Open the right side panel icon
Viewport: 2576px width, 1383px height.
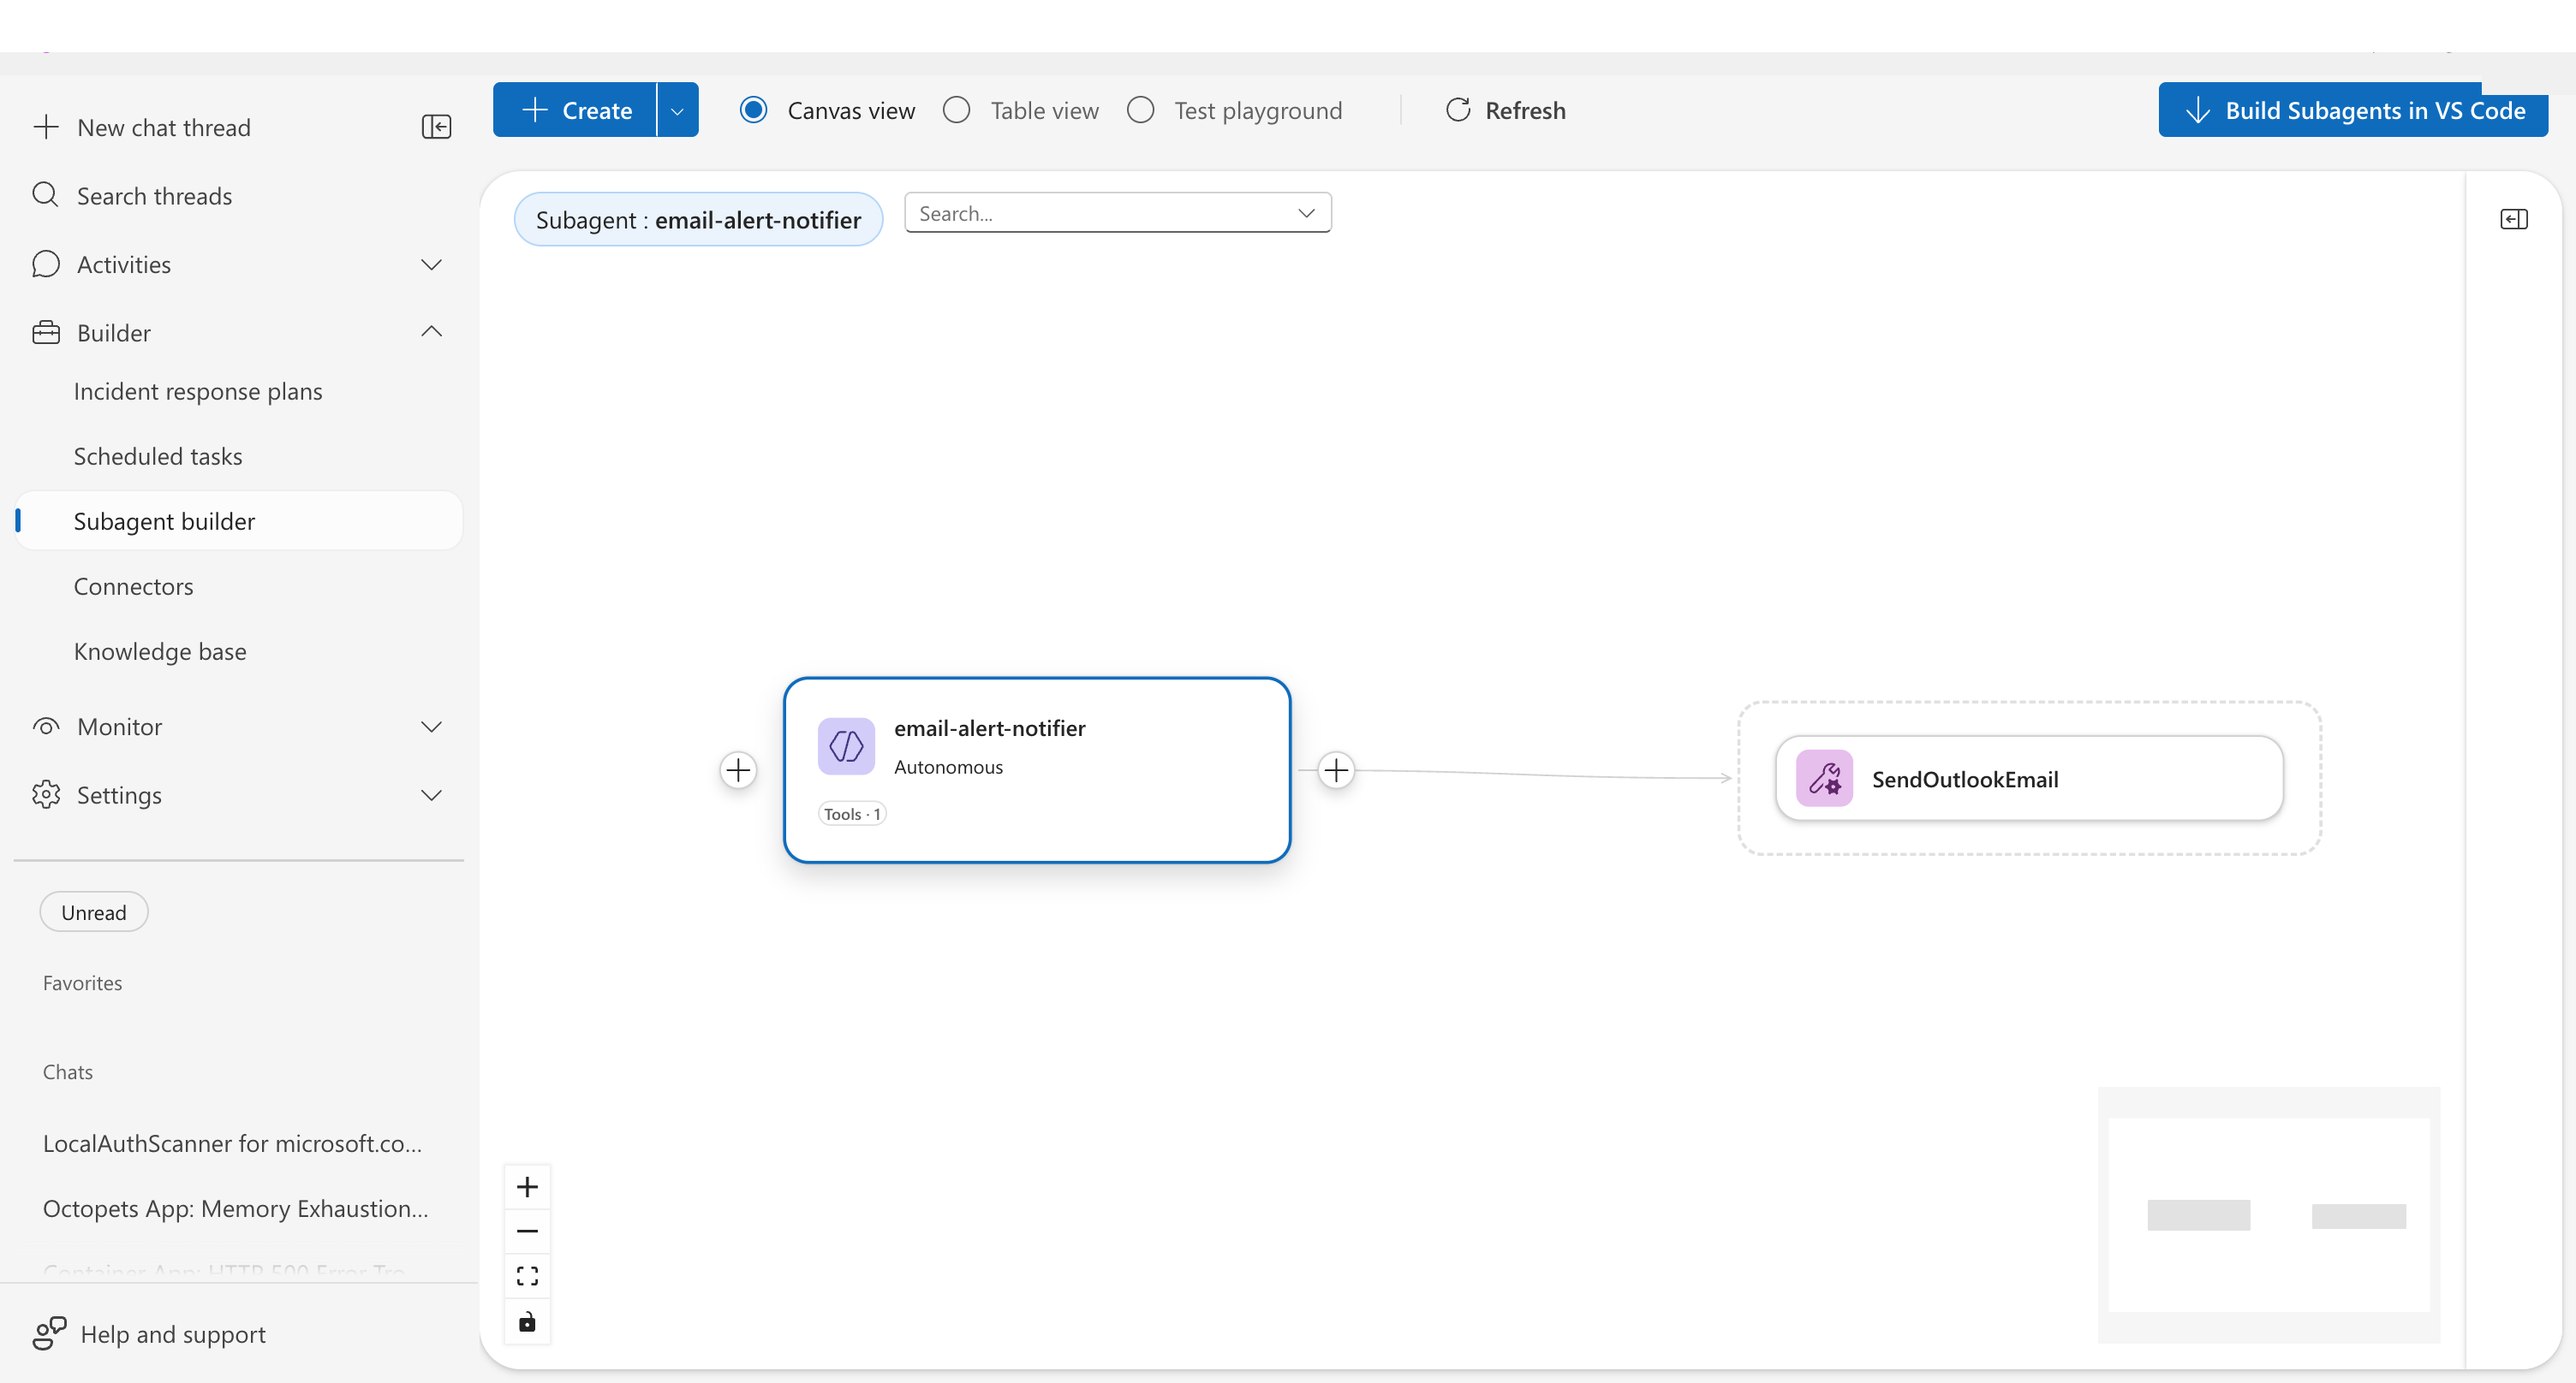click(x=2513, y=219)
